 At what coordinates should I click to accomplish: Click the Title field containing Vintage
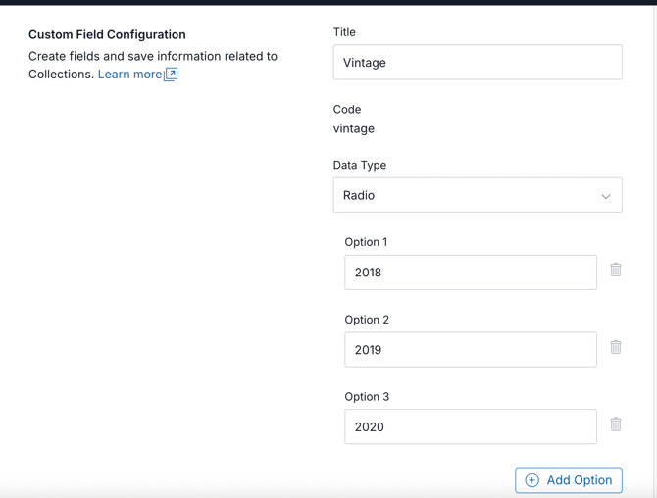coord(477,63)
